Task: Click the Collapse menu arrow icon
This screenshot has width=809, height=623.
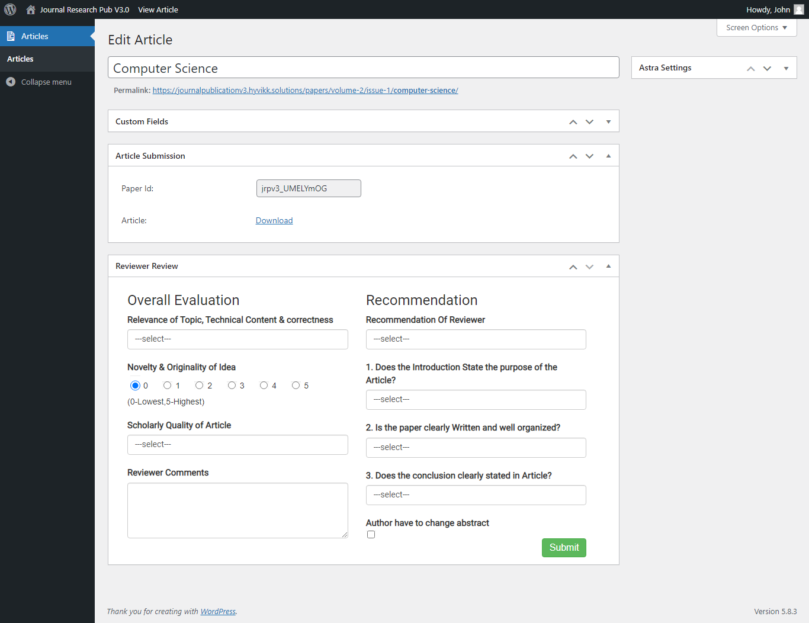Action: point(11,82)
